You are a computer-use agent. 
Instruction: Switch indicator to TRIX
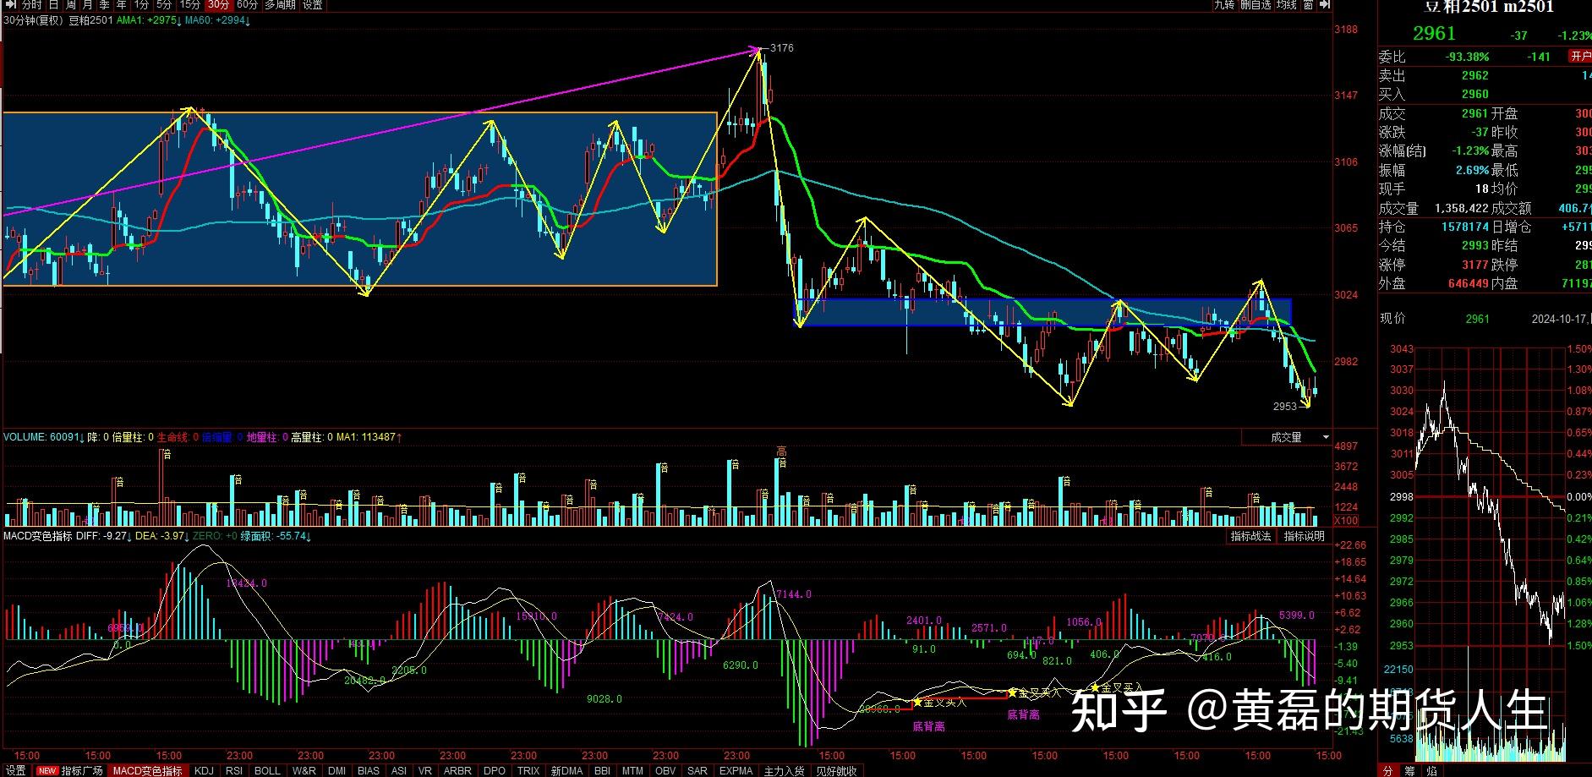(x=528, y=771)
